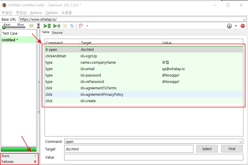Click the value qa@whatap.io cell
248x165 pixels.
click(173, 69)
